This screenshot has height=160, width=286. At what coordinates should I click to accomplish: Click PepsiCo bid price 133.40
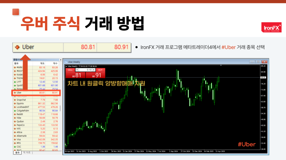tap(41, 125)
